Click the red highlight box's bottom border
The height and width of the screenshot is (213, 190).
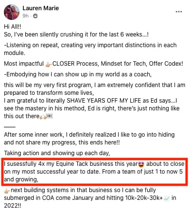click(95, 185)
